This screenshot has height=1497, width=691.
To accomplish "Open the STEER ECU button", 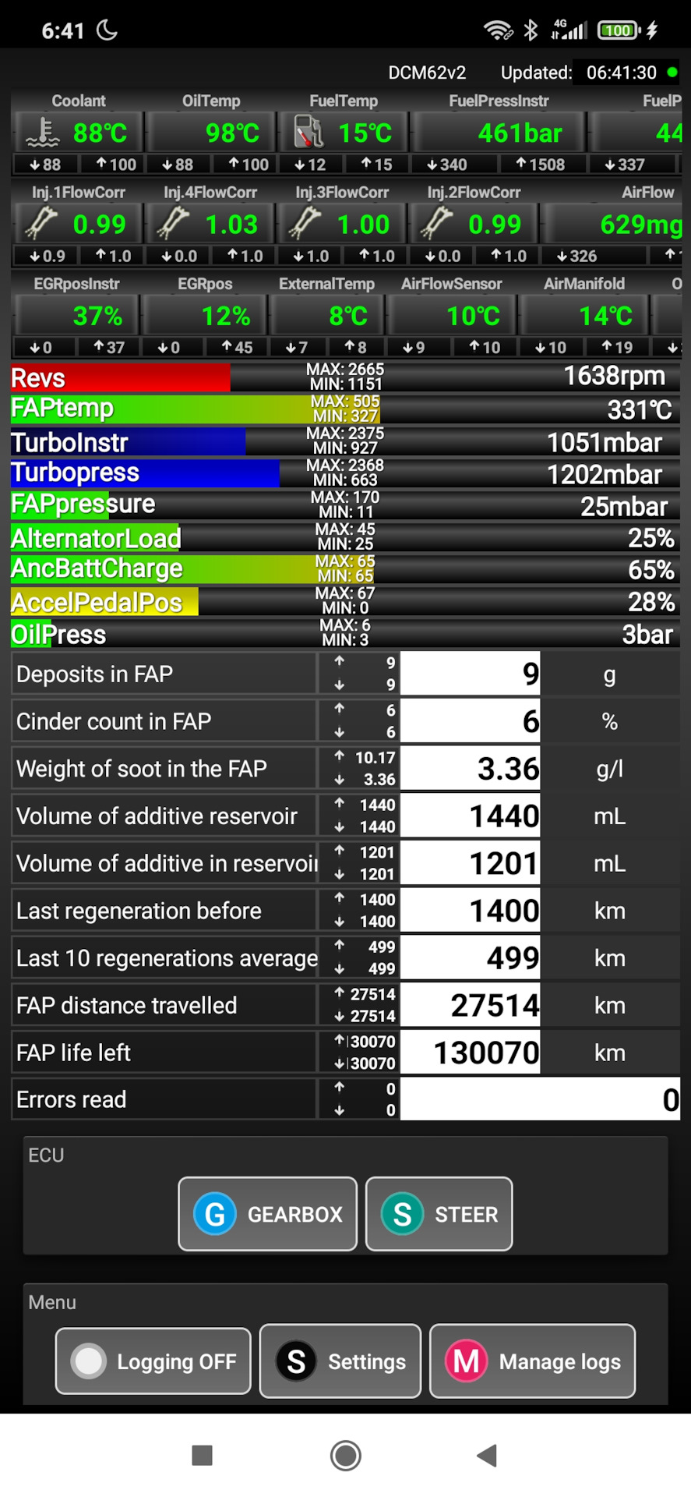I will (x=439, y=1214).
